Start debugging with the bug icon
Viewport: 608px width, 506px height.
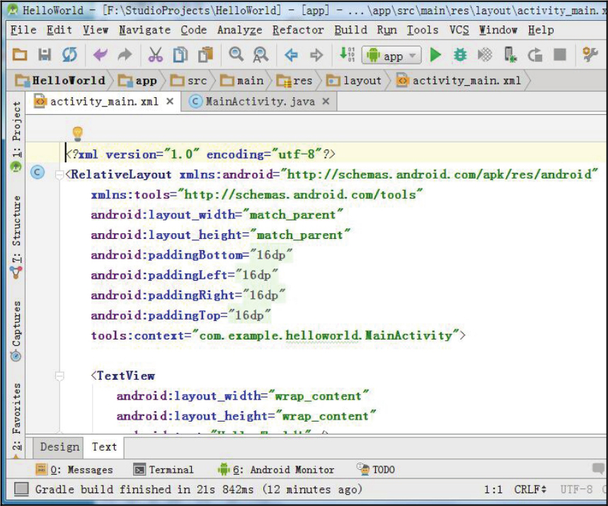[460, 55]
